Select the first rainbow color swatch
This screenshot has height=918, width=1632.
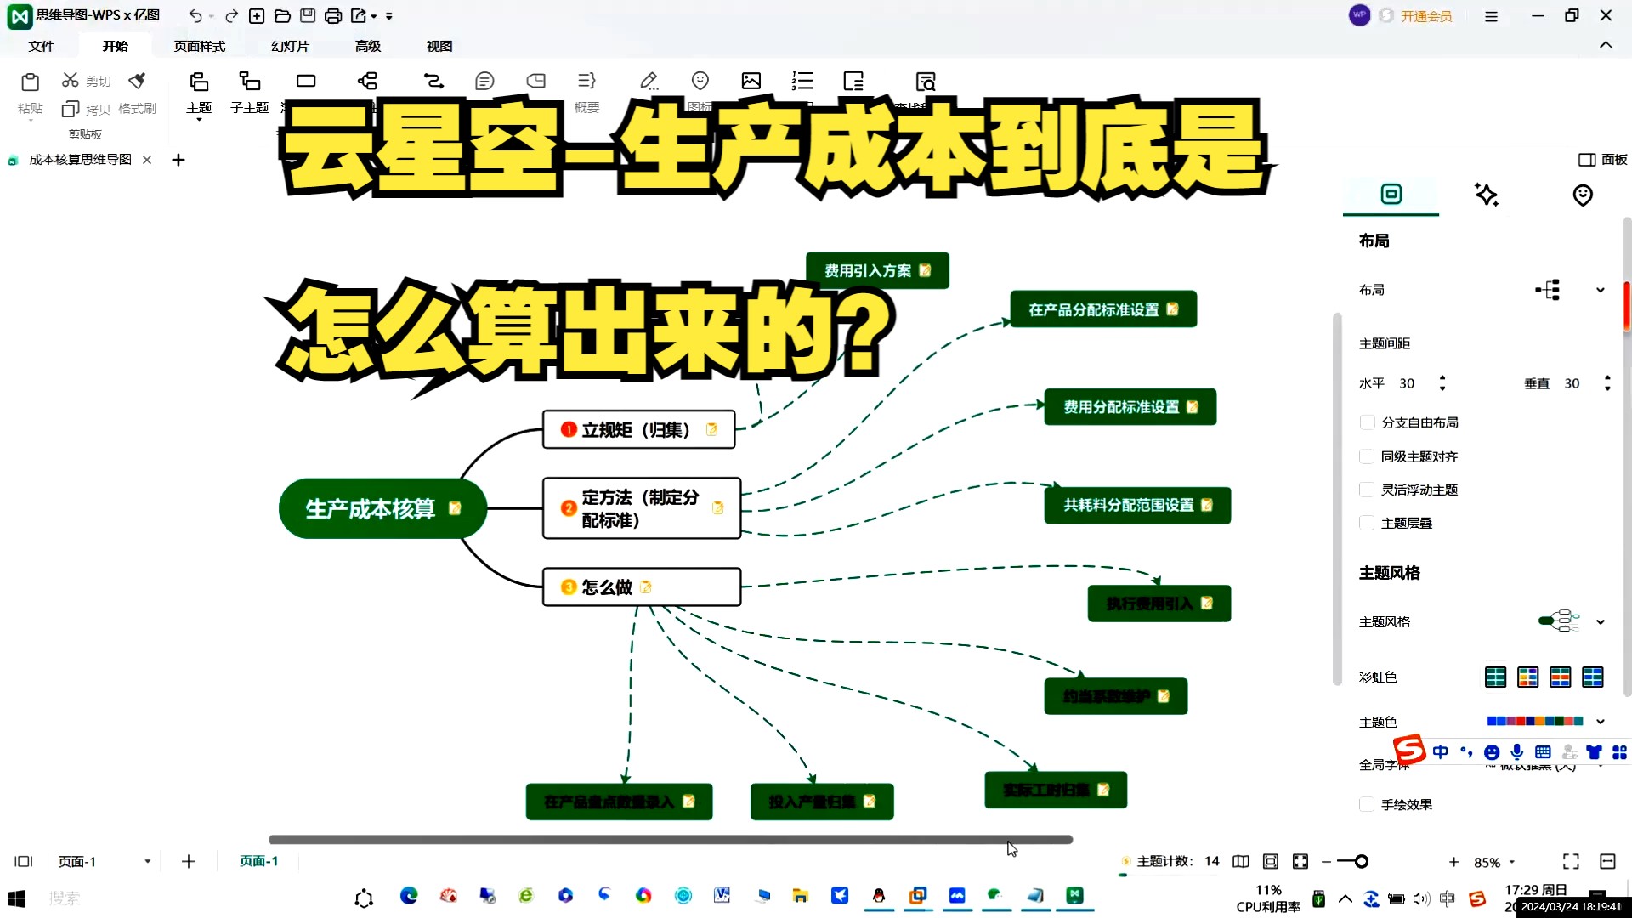(1496, 677)
